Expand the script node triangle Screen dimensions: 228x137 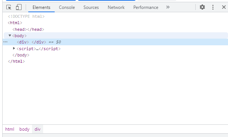coord(14,49)
